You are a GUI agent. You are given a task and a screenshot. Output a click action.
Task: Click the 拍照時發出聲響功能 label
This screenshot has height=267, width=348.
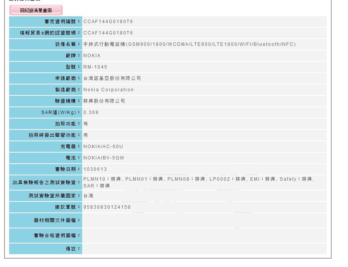pos(45,135)
